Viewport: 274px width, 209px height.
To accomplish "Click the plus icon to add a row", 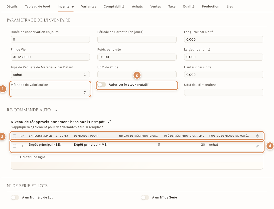I will [16, 157].
